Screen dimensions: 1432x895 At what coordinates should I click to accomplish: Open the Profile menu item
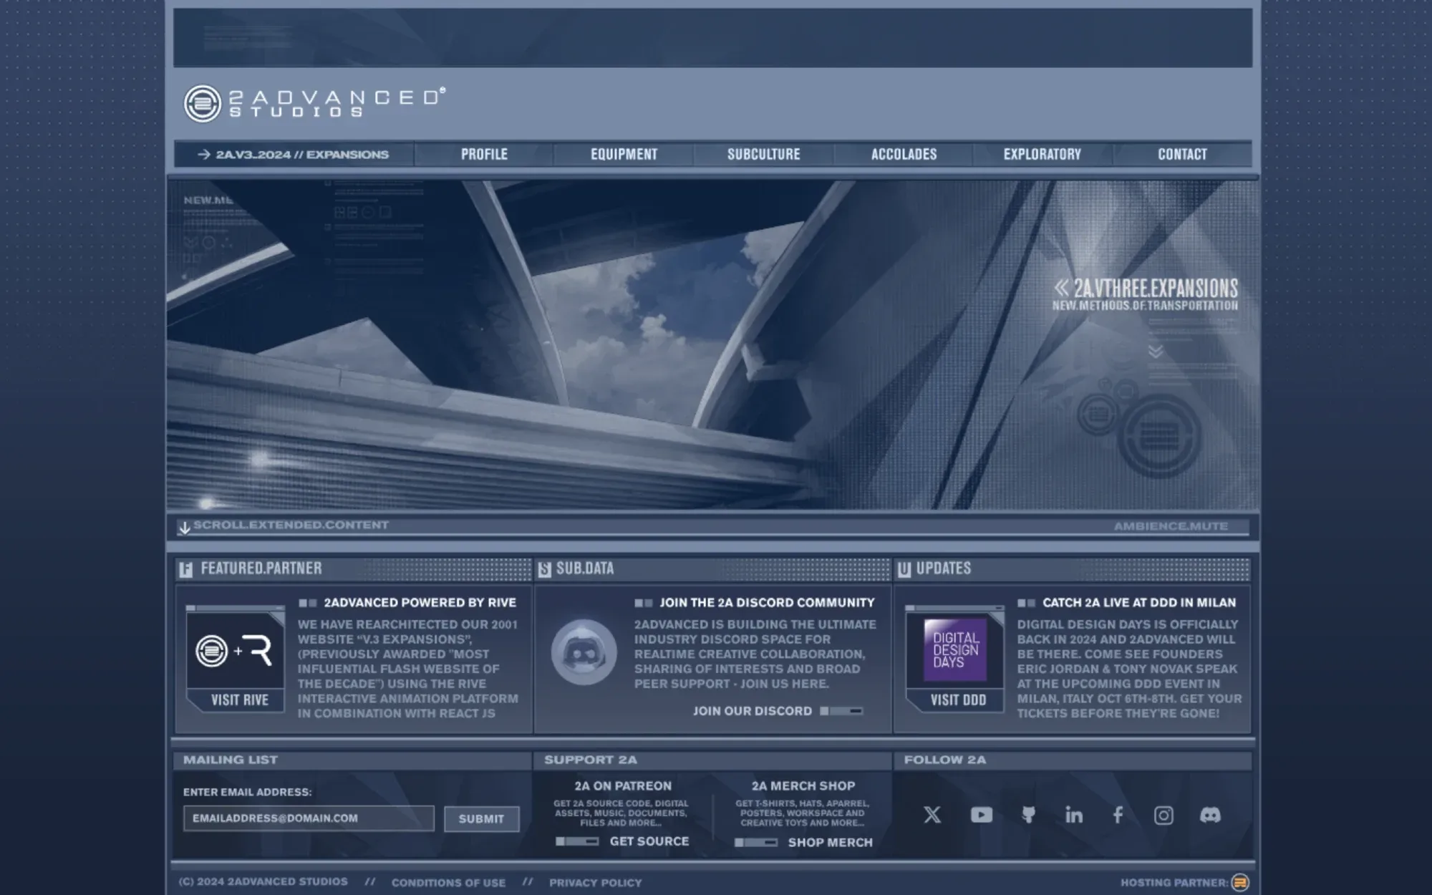(484, 154)
